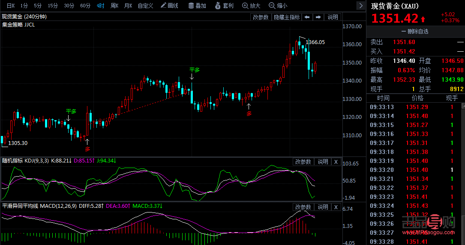Click the 现手 column header
This screenshot has height=245, width=465.
[452, 98]
